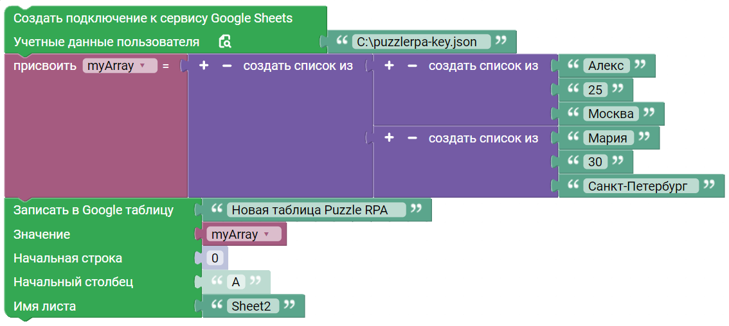This screenshot has height=326, width=729.
Task: Remove item with minus on outer list block
Action: point(226,66)
